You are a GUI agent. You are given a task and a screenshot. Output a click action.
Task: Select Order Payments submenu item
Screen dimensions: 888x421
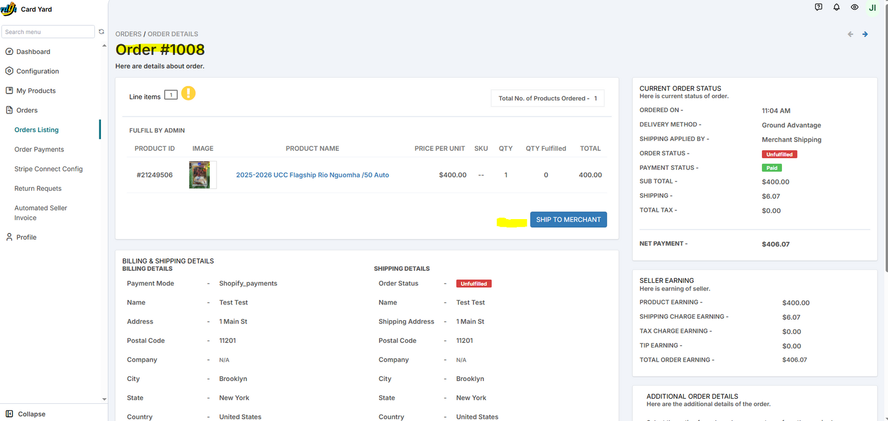click(39, 149)
